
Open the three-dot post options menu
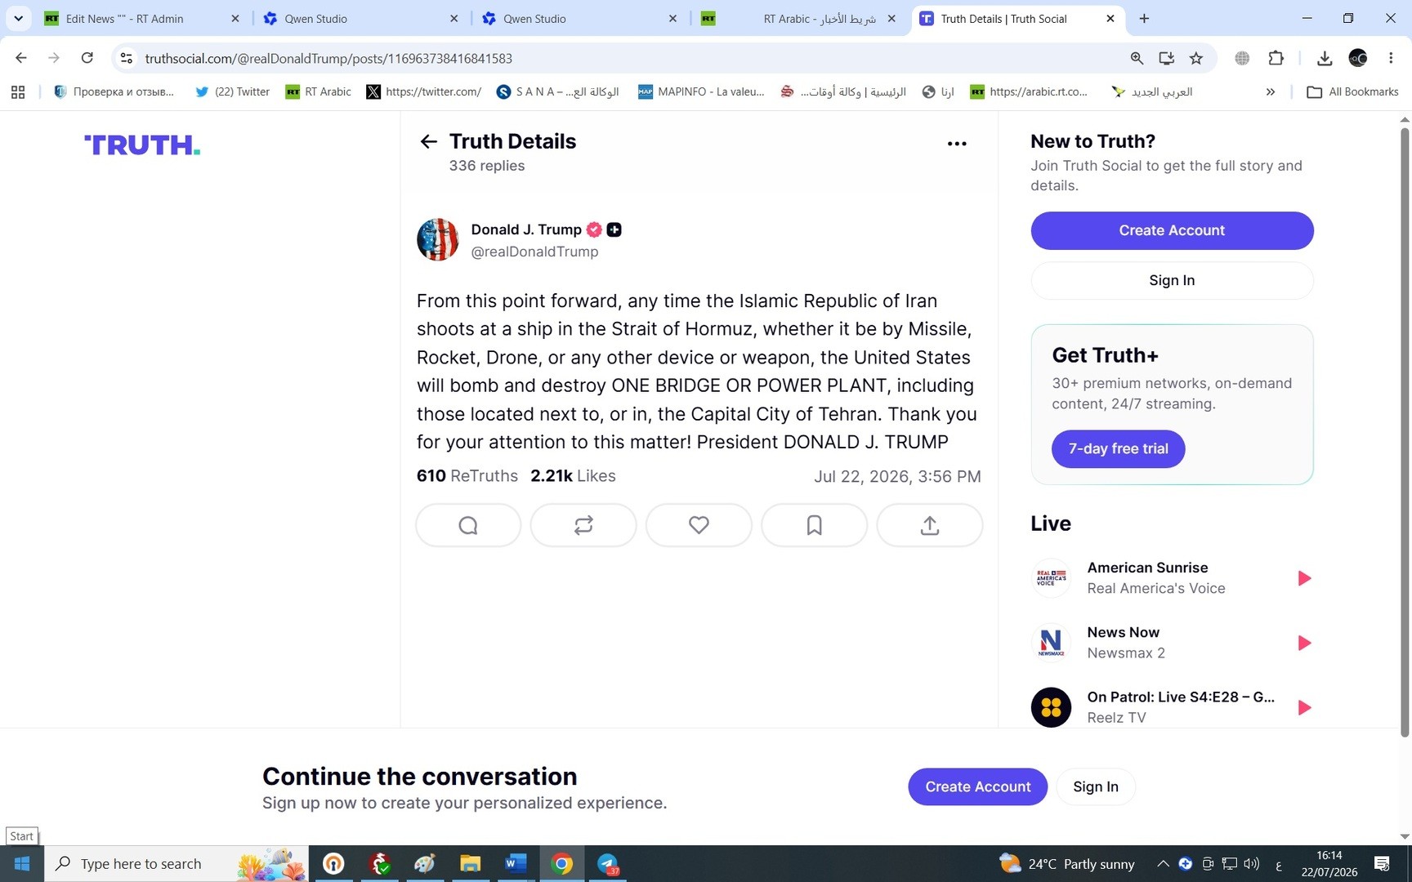(x=957, y=144)
